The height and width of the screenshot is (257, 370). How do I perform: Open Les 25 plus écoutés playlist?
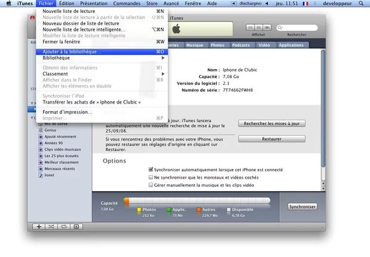tap(61, 155)
